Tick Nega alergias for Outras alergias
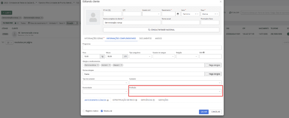 point(207,74)
